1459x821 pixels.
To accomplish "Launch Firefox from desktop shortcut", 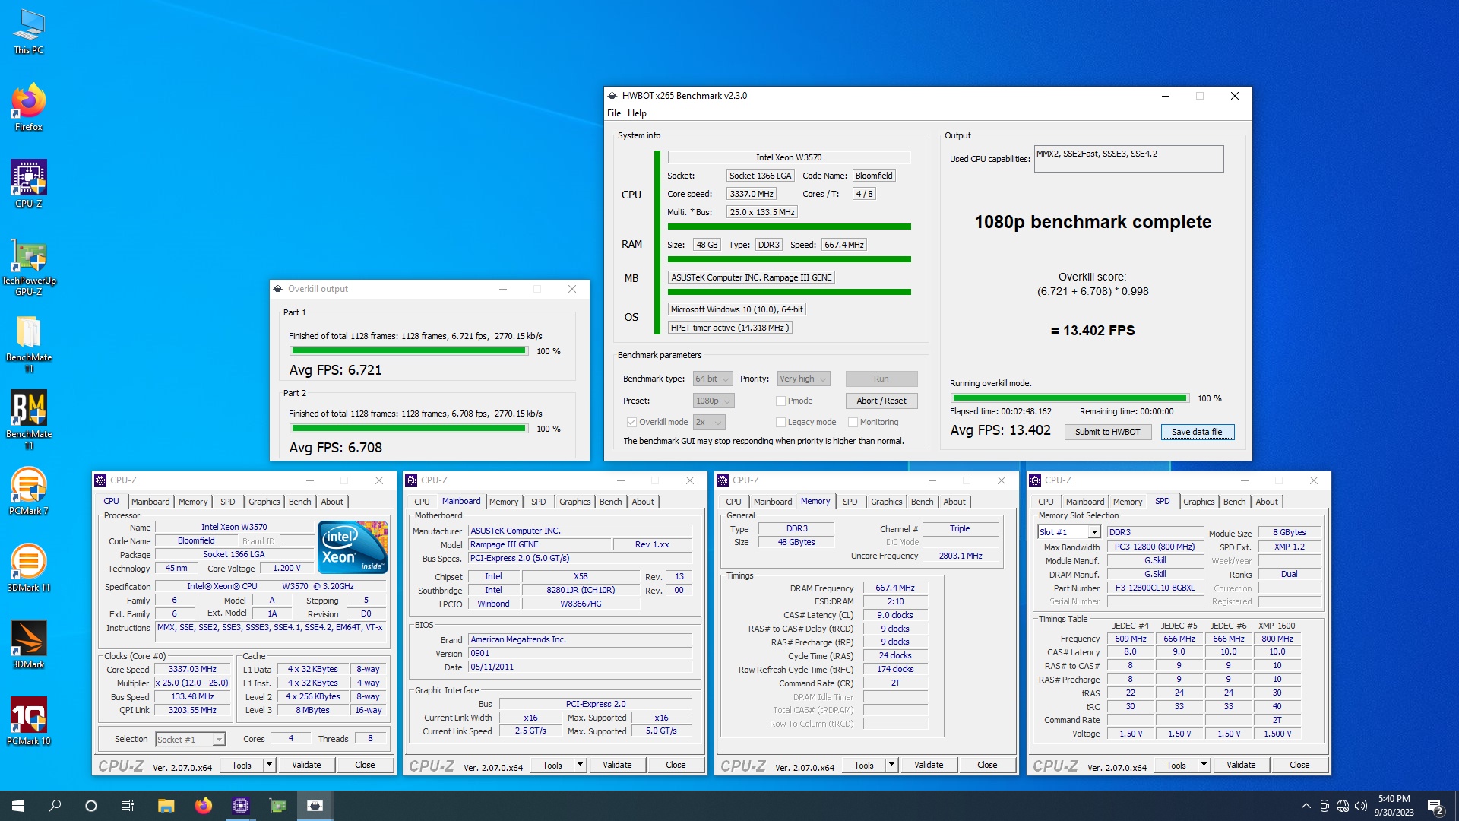I will 29,107.
